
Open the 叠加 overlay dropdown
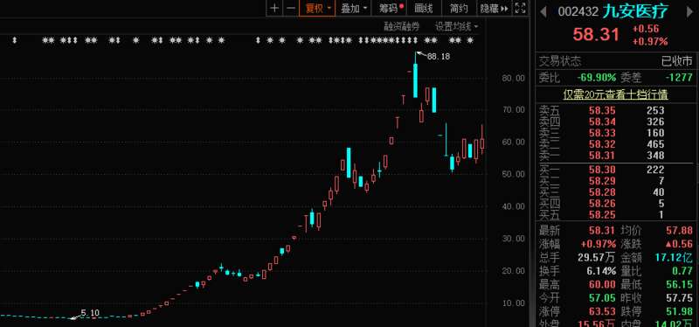point(354,8)
